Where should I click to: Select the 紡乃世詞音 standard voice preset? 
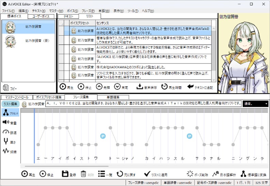point(28,27)
